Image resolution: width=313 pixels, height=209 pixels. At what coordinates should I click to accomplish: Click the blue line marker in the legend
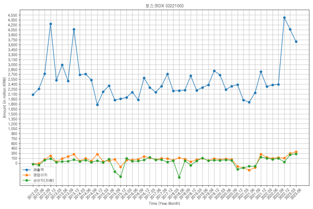(x=27, y=170)
